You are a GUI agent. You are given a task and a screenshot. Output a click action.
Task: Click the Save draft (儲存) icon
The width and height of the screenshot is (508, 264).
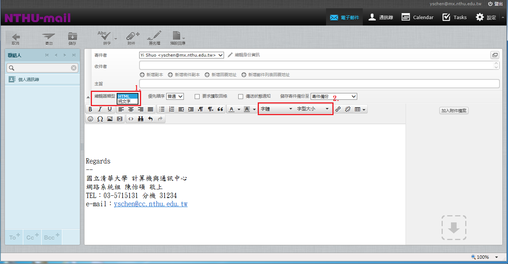72,37
